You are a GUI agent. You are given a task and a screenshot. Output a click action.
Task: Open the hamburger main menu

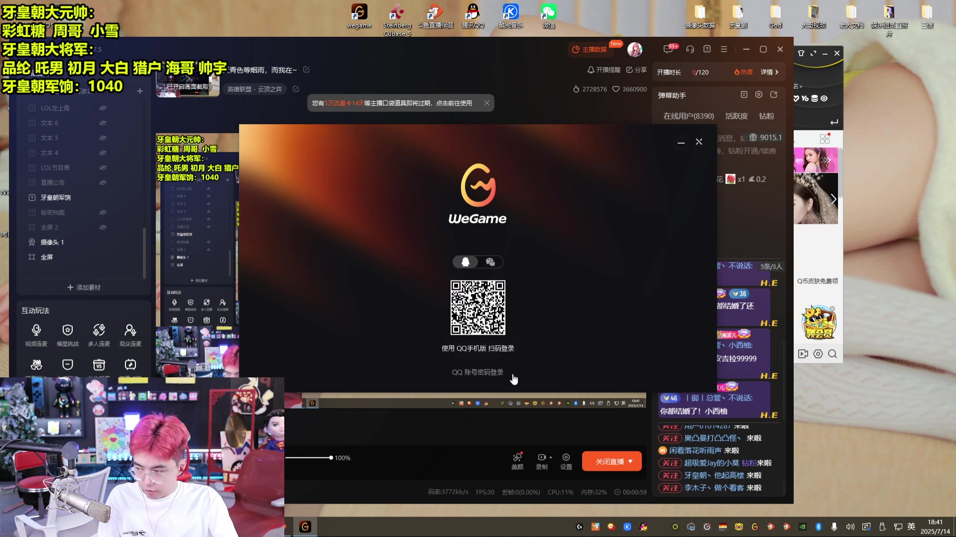[x=724, y=49]
